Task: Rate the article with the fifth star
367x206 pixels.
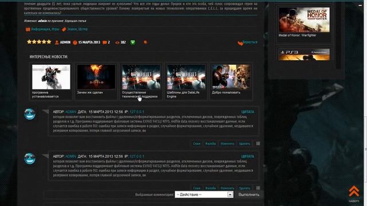Action: (x=49, y=42)
